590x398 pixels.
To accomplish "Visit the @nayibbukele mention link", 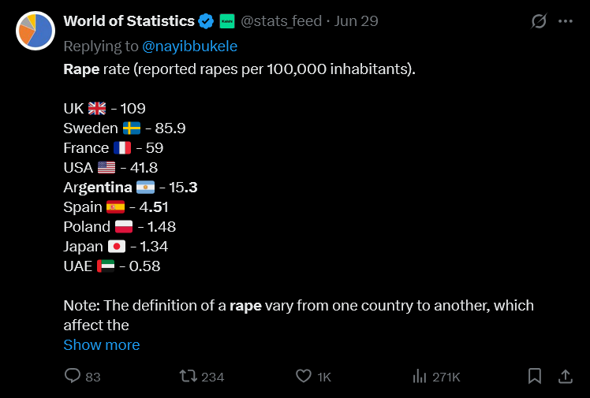I will (x=189, y=46).
